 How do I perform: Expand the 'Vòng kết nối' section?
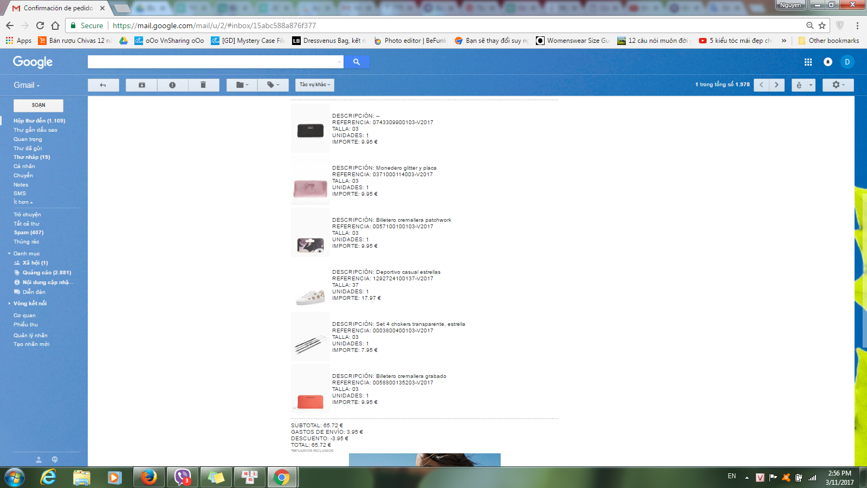(30, 304)
